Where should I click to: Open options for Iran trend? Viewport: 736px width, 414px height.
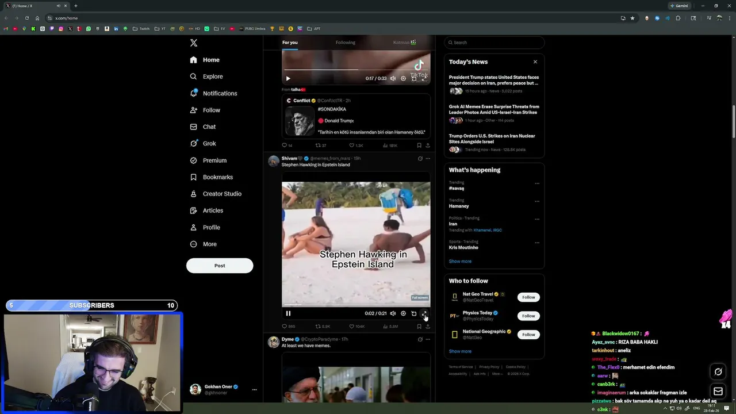(537, 219)
